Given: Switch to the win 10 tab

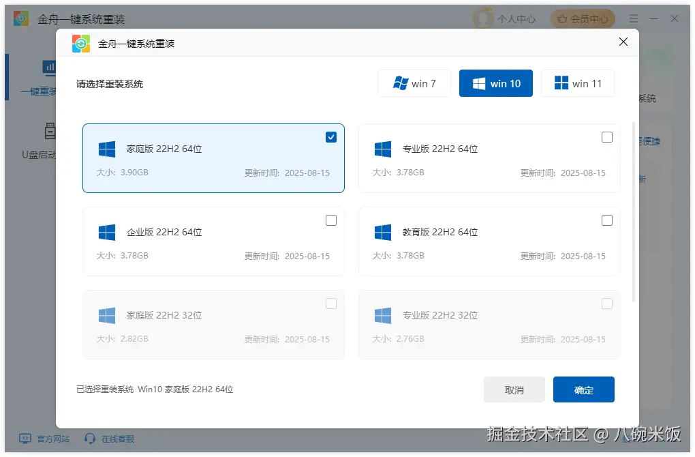Looking at the screenshot, I should (495, 83).
